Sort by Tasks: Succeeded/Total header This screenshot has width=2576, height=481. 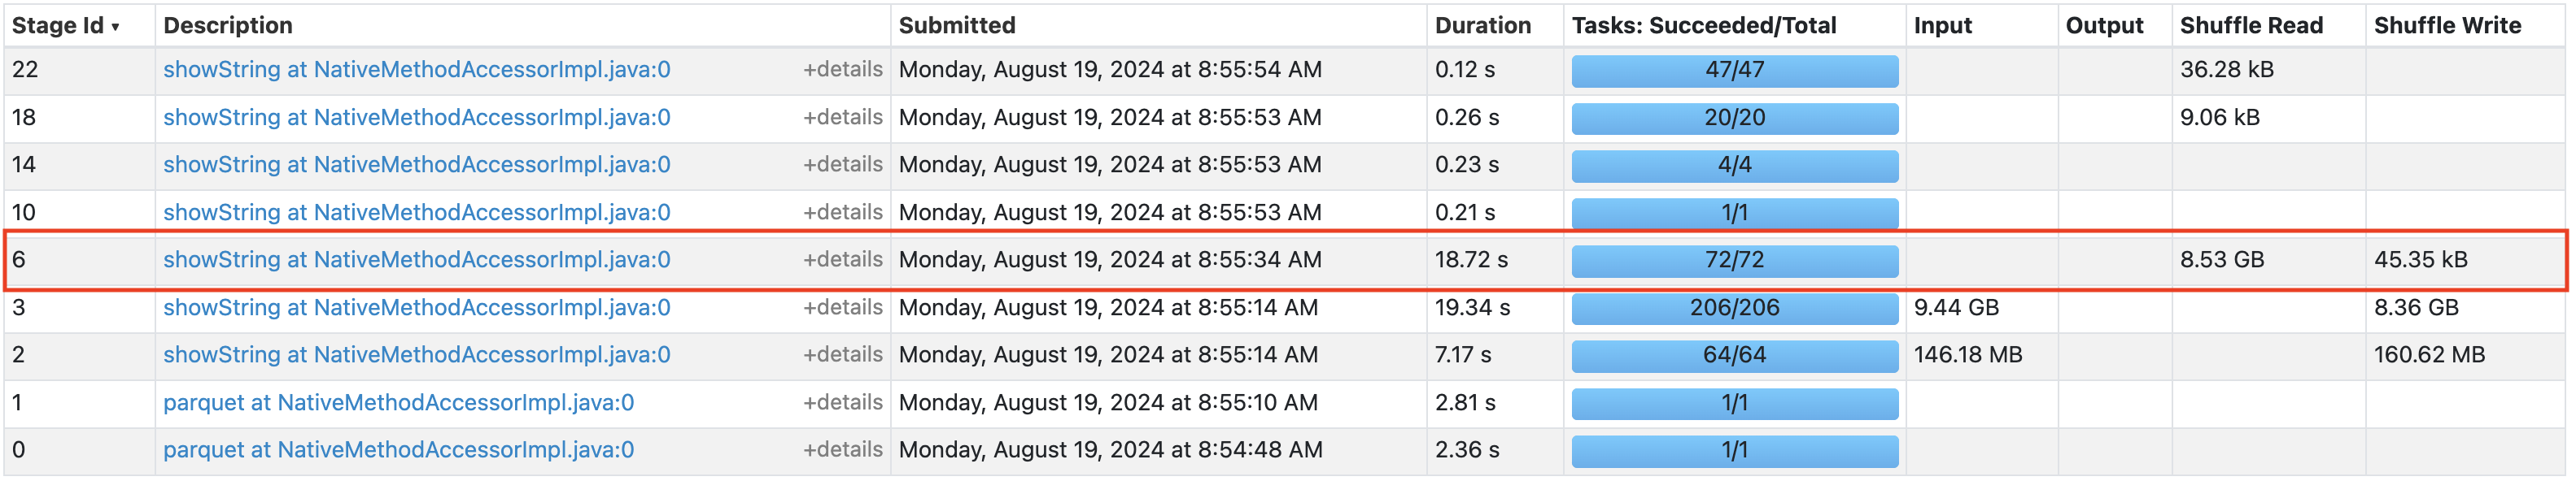pyautogui.click(x=1703, y=26)
